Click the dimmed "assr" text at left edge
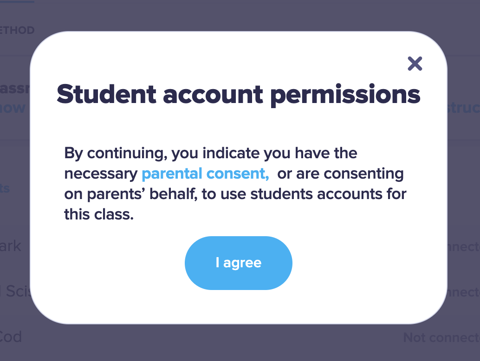Image resolution: width=480 pixels, height=361 pixels. [x=15, y=89]
